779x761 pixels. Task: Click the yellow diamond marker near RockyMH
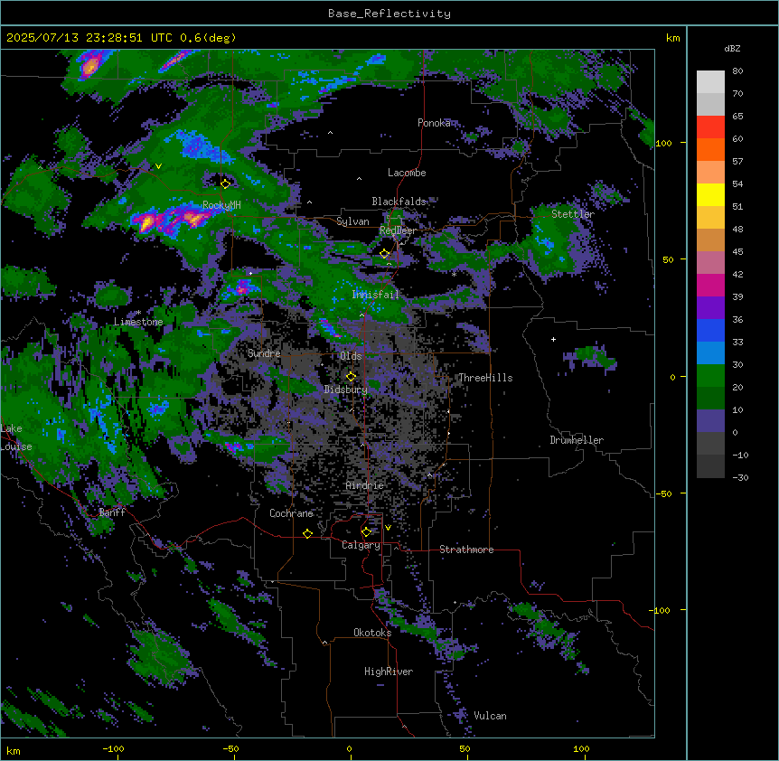click(226, 183)
